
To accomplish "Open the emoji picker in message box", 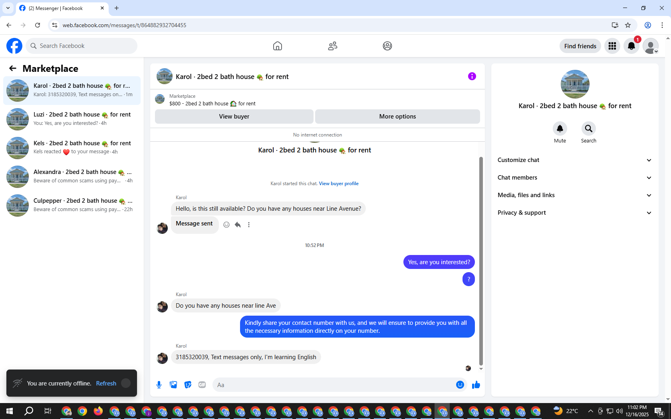I will [460, 385].
